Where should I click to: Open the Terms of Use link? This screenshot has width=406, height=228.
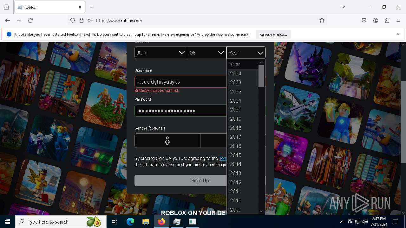click(223, 158)
